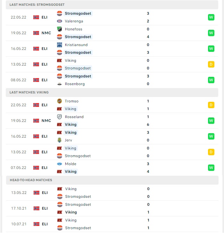Click the Kristiansund club crest
The image size is (224, 233).
click(x=60, y=45)
